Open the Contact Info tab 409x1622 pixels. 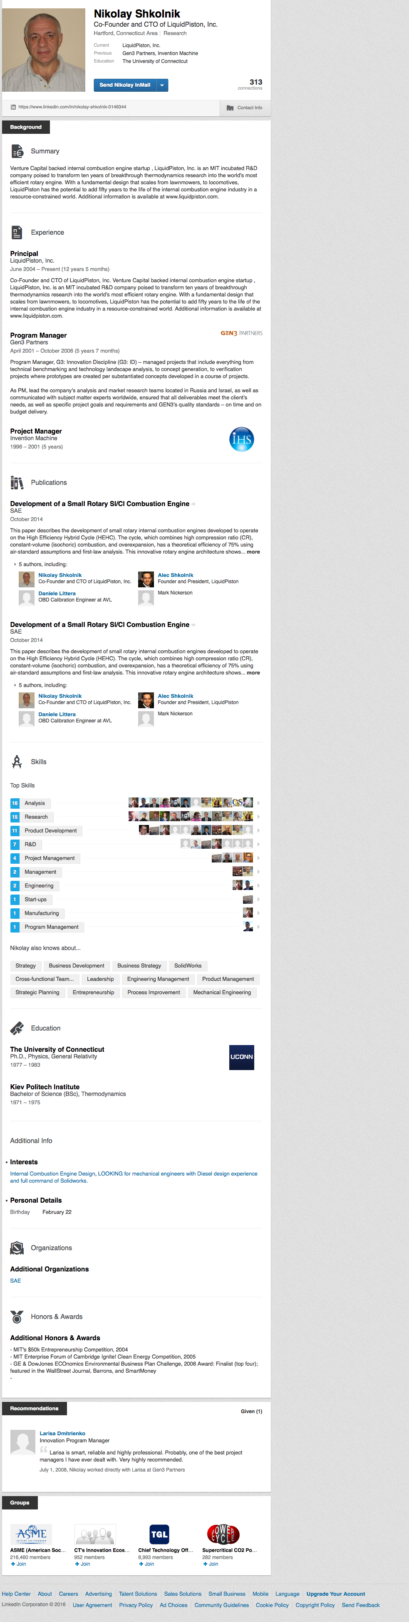point(244,108)
